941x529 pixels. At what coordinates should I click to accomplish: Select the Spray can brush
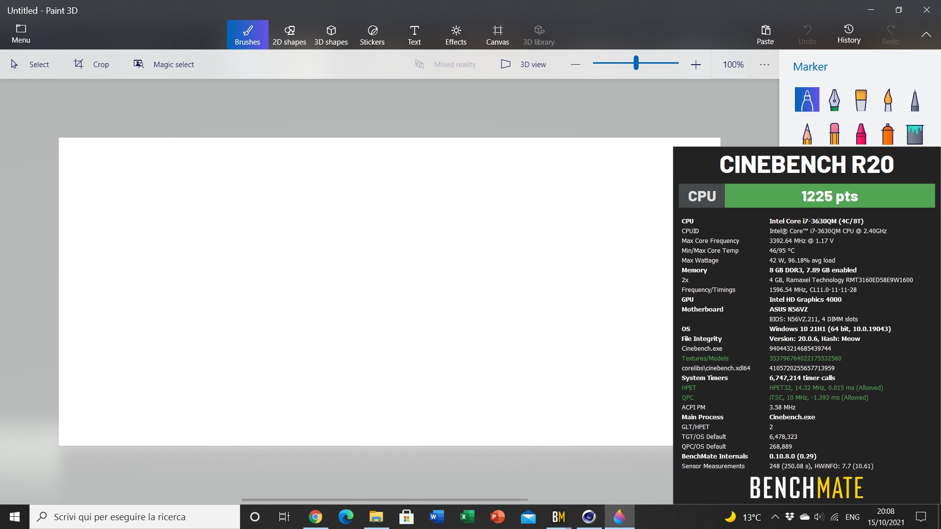tap(888, 134)
